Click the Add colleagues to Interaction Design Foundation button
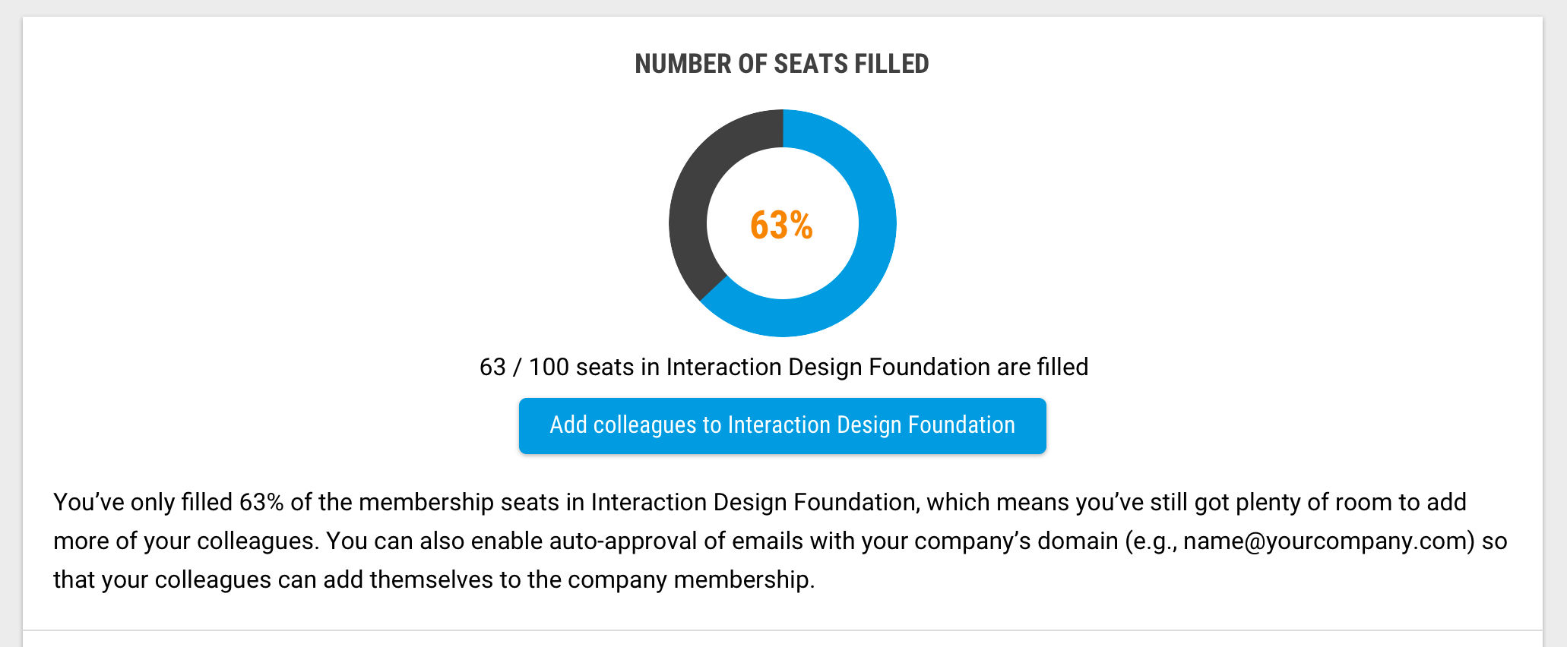The width and height of the screenshot is (1567, 647). [x=782, y=425]
